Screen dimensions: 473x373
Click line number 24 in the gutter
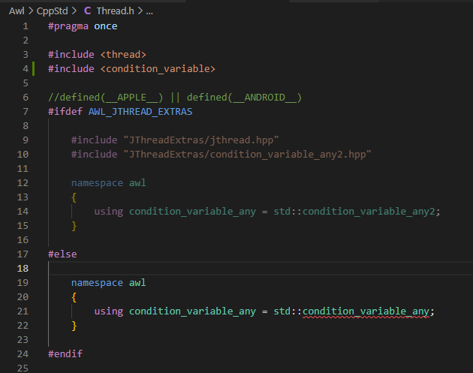point(23,354)
